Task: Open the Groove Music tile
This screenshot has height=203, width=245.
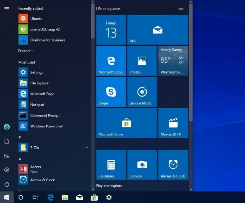Action: pyautogui.click(x=142, y=92)
